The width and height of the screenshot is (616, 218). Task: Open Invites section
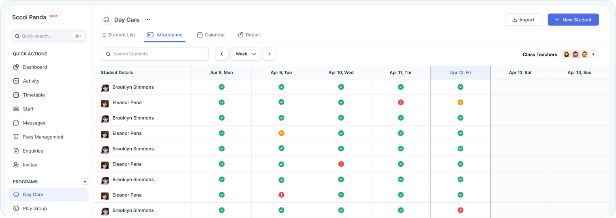26,165
